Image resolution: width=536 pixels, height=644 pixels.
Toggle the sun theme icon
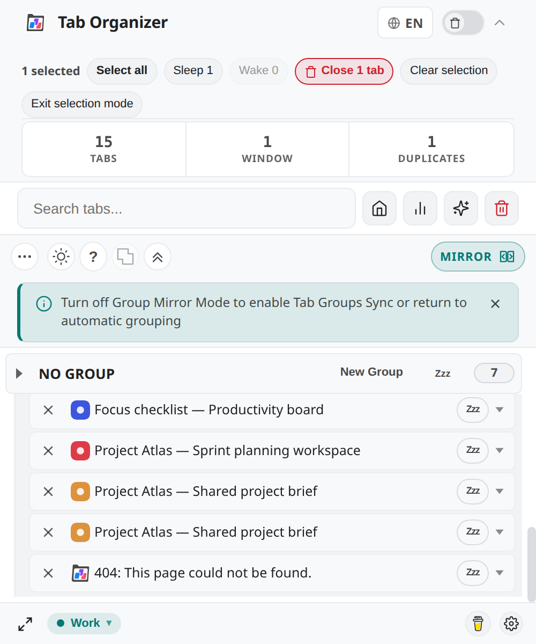pyautogui.click(x=61, y=257)
